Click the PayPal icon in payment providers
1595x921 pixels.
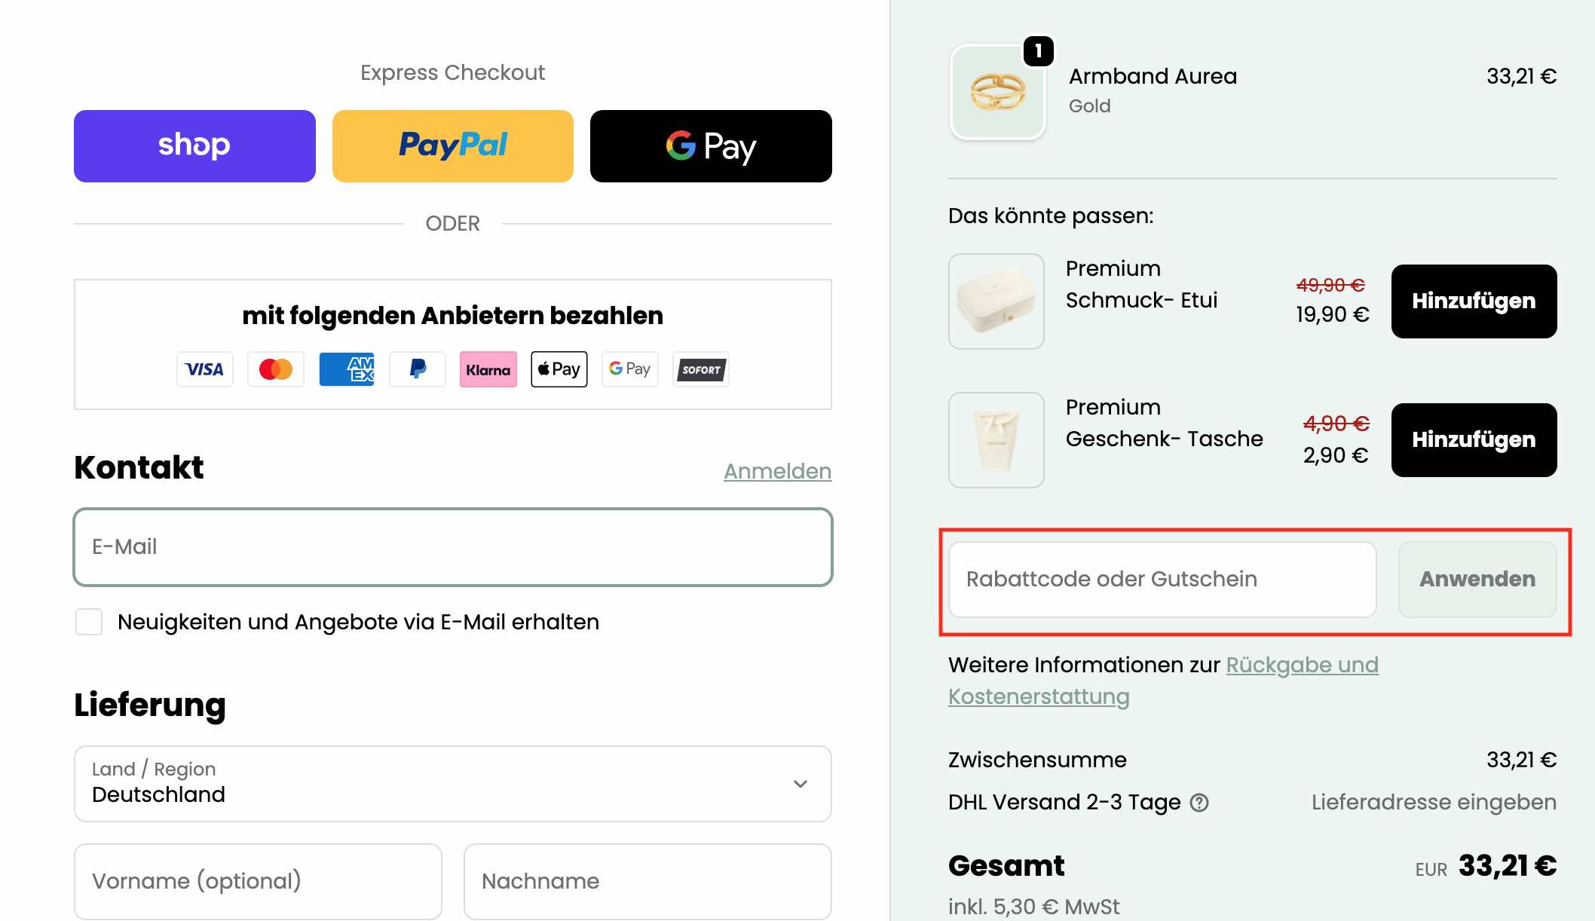(417, 369)
